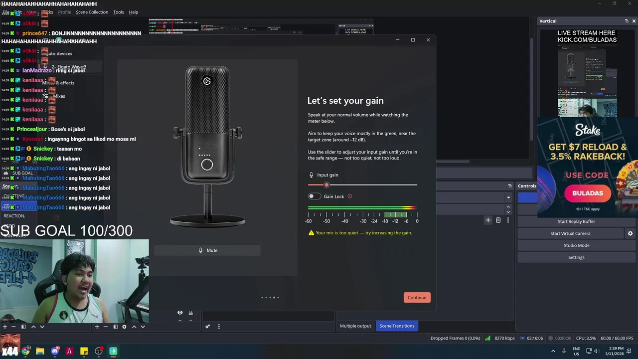This screenshot has width=638, height=359.
Task: Open Wave Link from the taskbar
Action: [113, 351]
